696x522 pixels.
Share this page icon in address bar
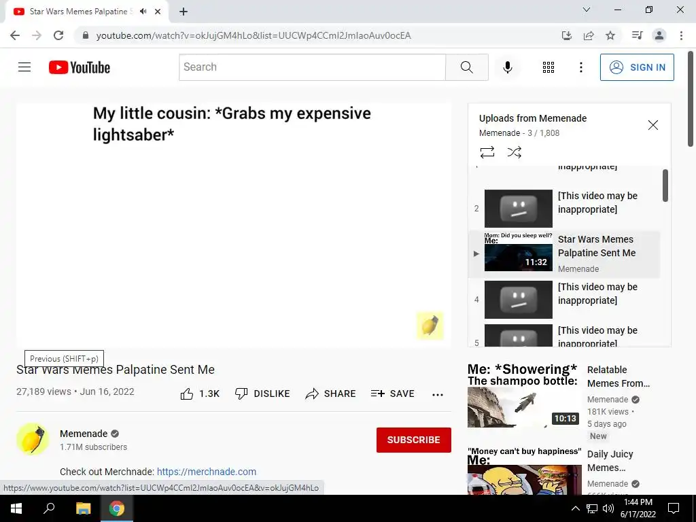(x=589, y=35)
